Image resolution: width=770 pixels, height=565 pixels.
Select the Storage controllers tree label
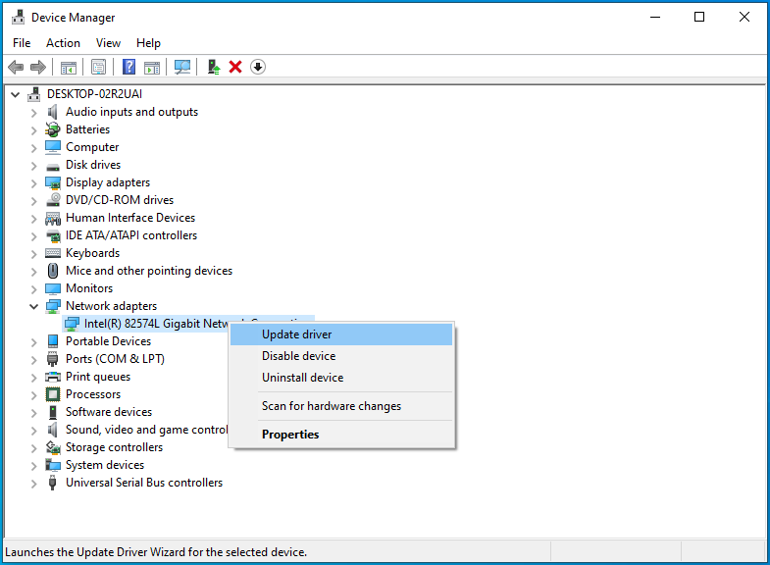115,447
